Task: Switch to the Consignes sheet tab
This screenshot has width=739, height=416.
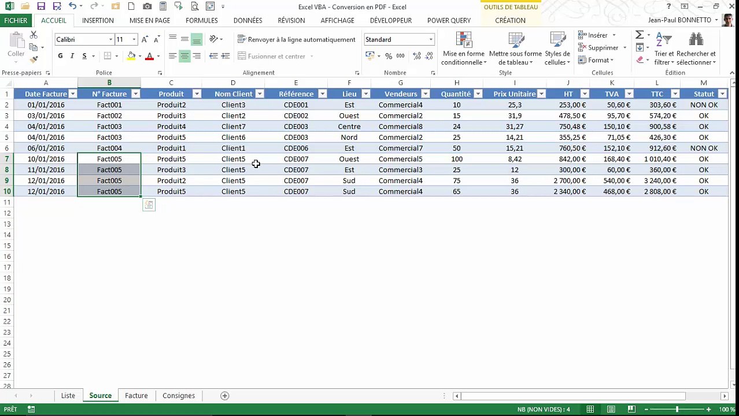Action: coord(179,396)
